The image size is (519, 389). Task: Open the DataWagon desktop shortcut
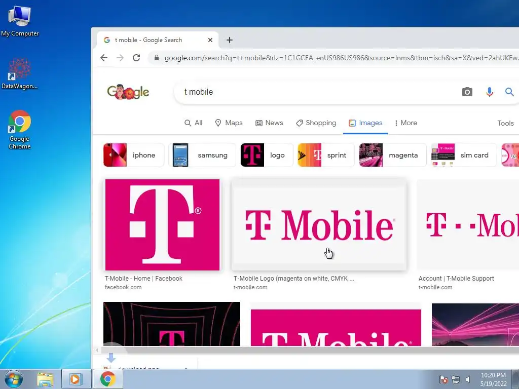(x=20, y=73)
